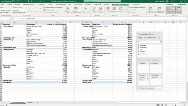Screen dimensions: 188x106
Task: Click Другие таблицы link in fields pane
Action: pos(143,54)
